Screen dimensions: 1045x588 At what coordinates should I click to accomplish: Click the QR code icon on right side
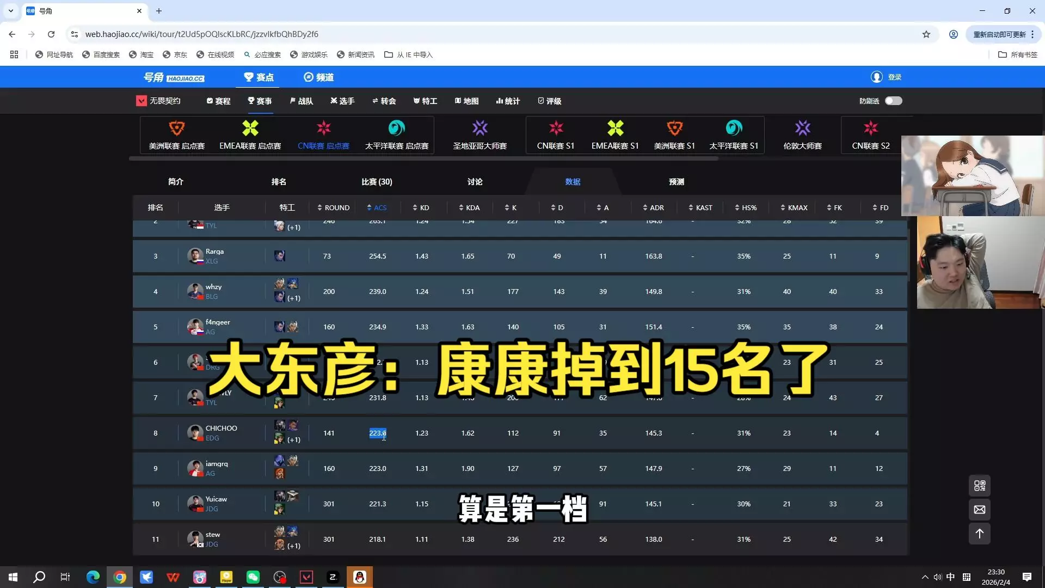980,486
